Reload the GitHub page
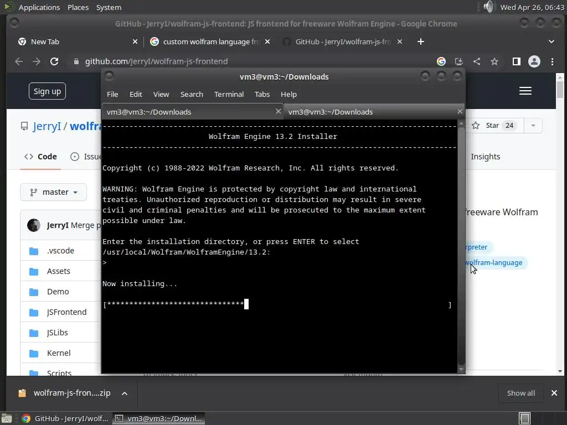This screenshot has height=425, width=567. pos(54,61)
